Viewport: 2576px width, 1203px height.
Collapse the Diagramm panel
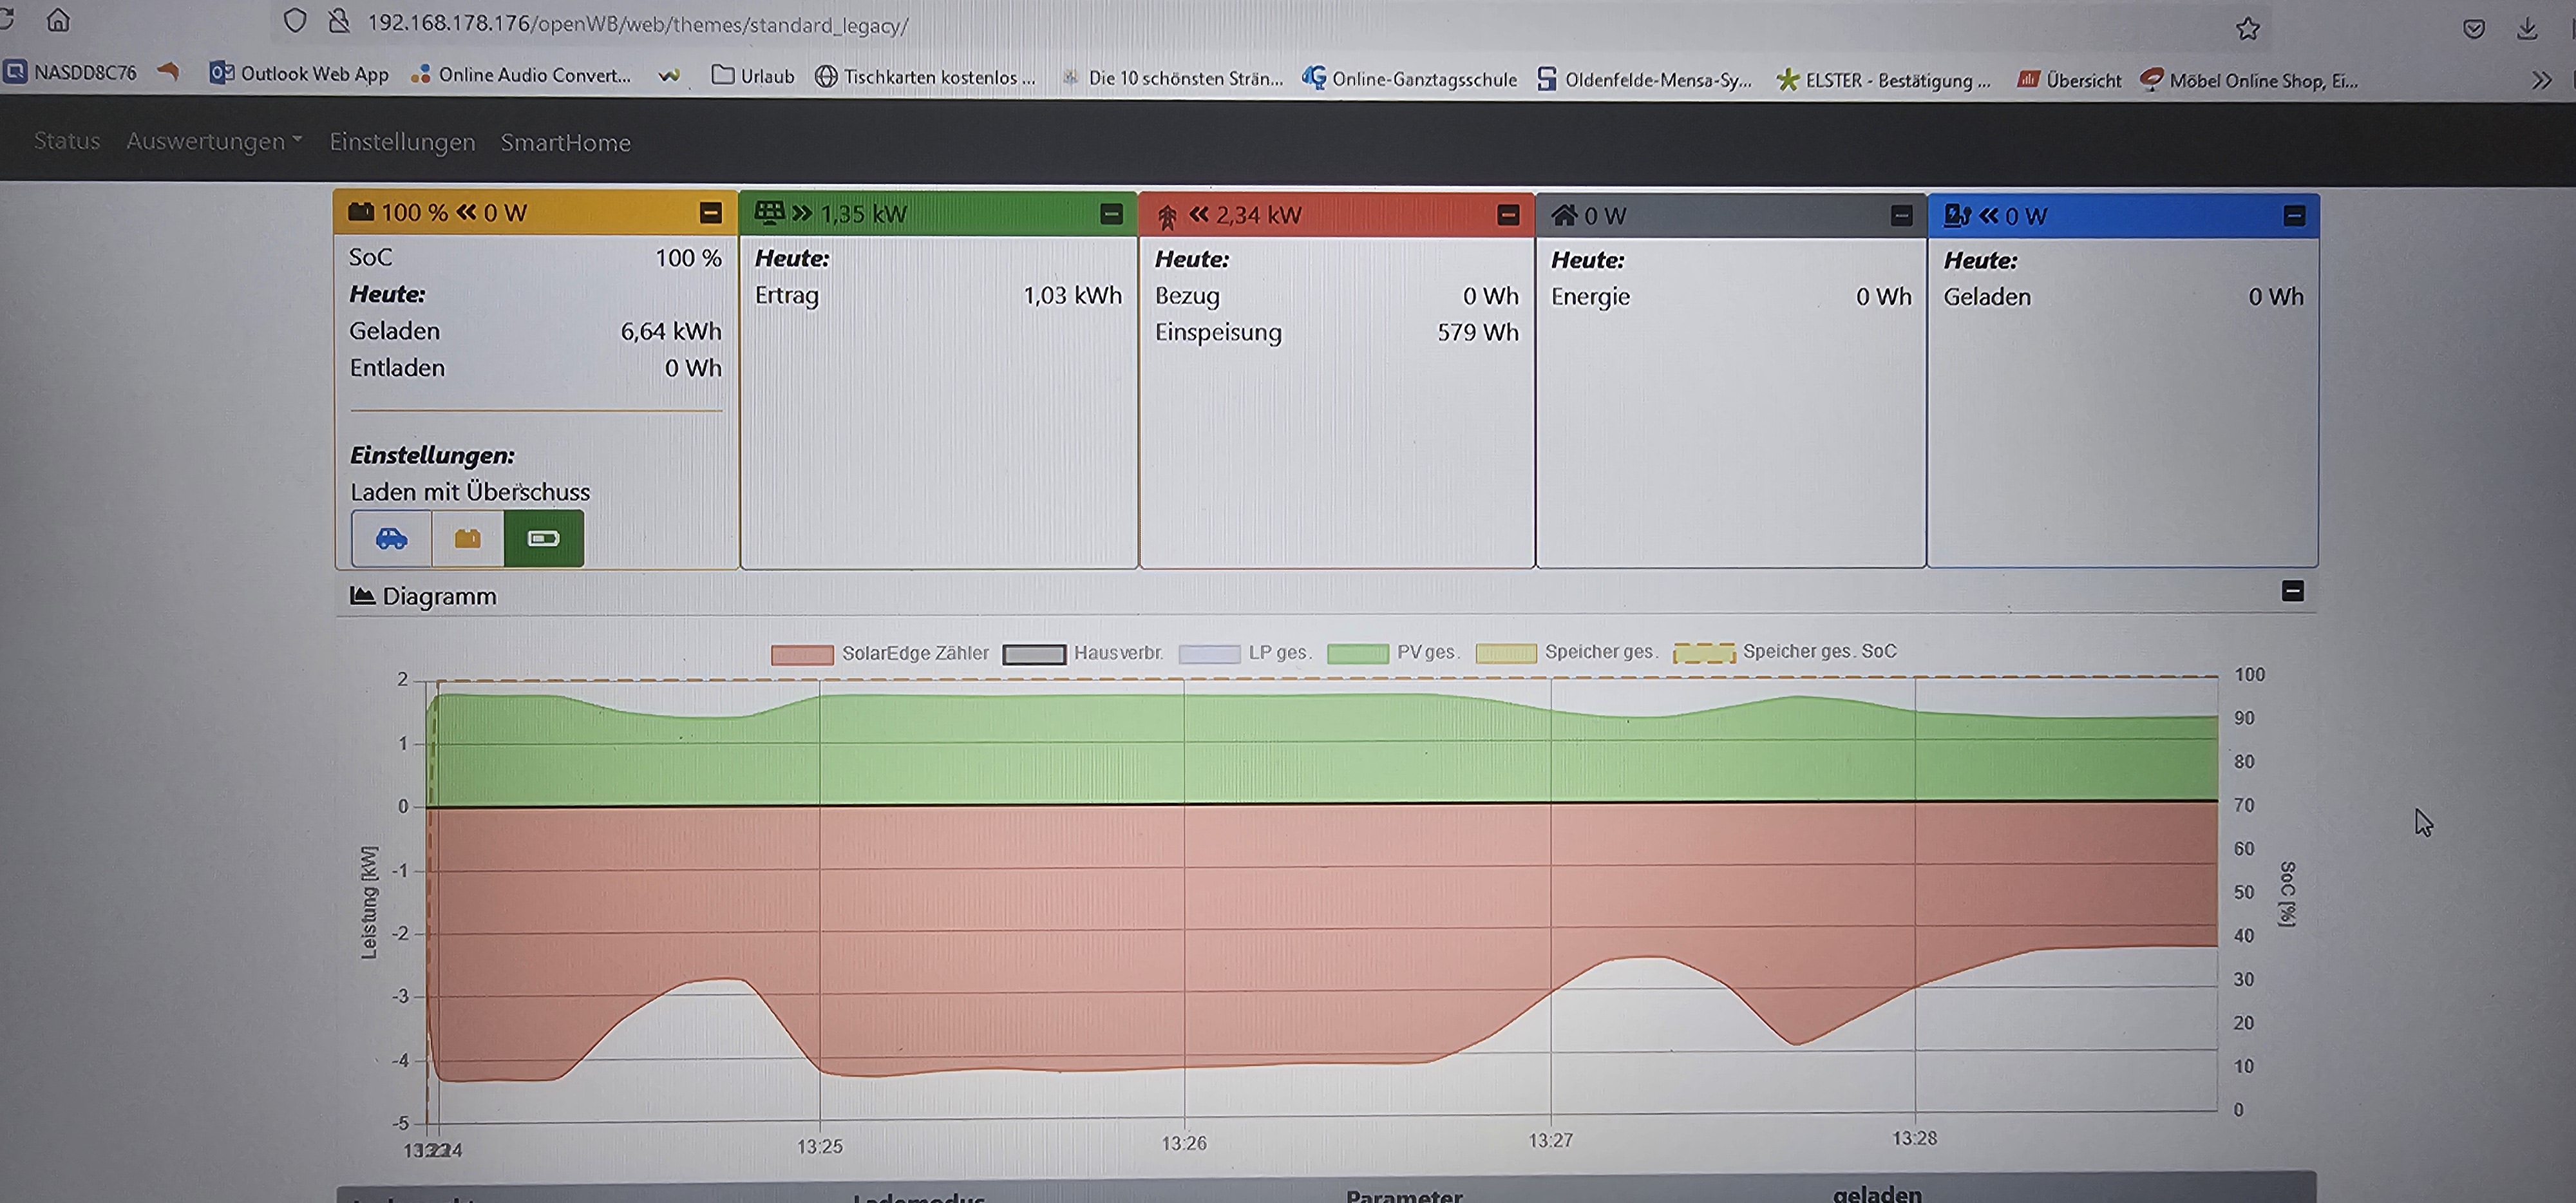click(x=2292, y=592)
